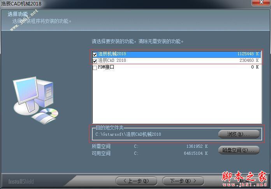Uncheck the 浩辰CAD 2018 feature checkbox

coord(95,61)
